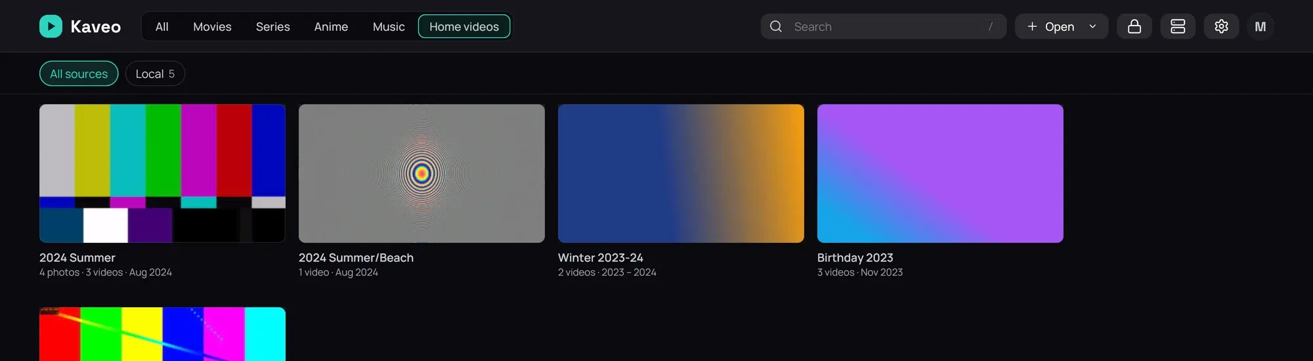
Task: Click the 'Winter 2023-24' title text
Action: click(x=601, y=257)
